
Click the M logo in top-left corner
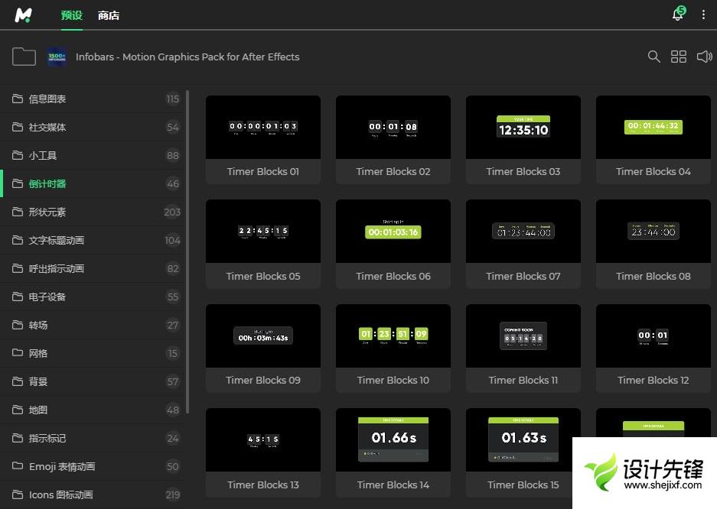(24, 15)
